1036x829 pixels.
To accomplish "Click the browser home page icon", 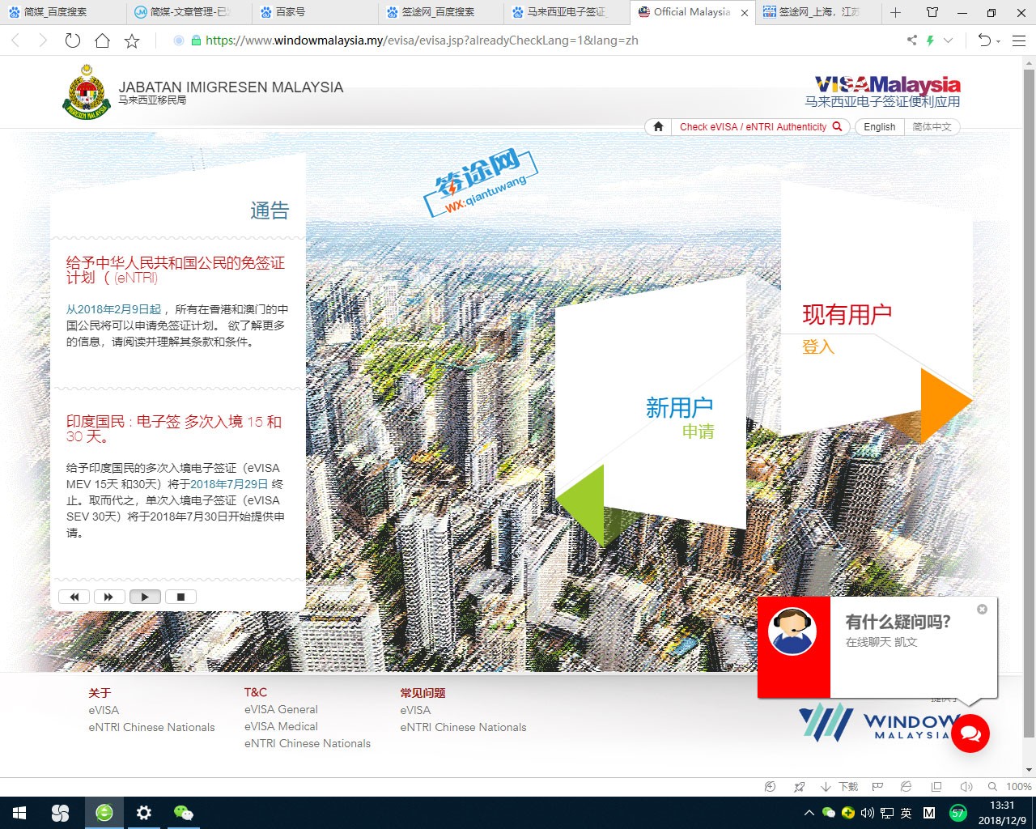I will pyautogui.click(x=102, y=40).
